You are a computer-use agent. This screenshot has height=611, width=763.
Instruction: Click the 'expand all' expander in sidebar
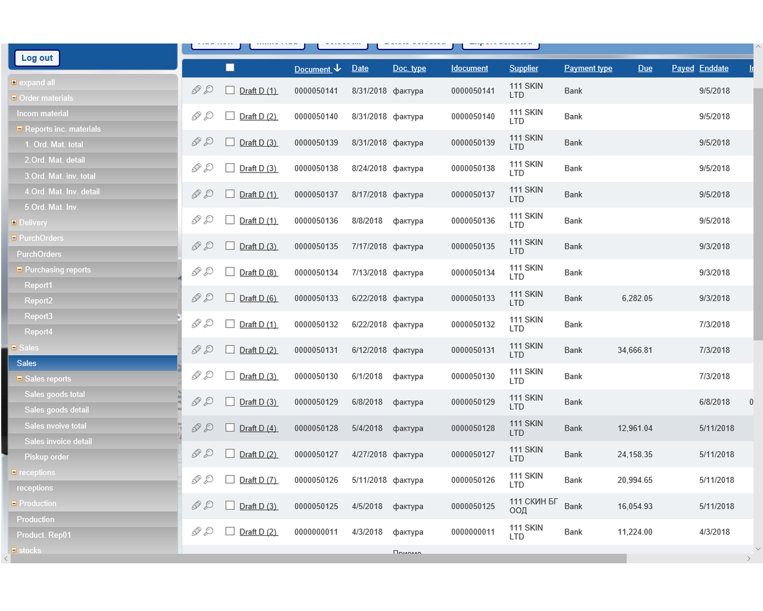[x=14, y=82]
